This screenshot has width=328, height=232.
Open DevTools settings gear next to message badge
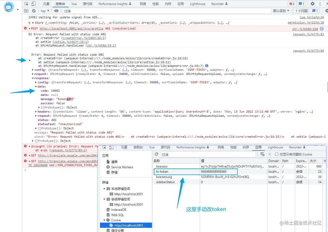coord(313,4)
